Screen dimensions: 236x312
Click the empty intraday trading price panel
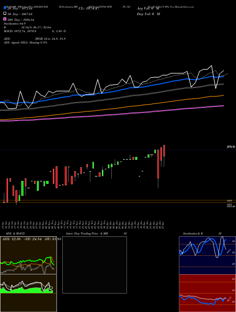[94, 265]
